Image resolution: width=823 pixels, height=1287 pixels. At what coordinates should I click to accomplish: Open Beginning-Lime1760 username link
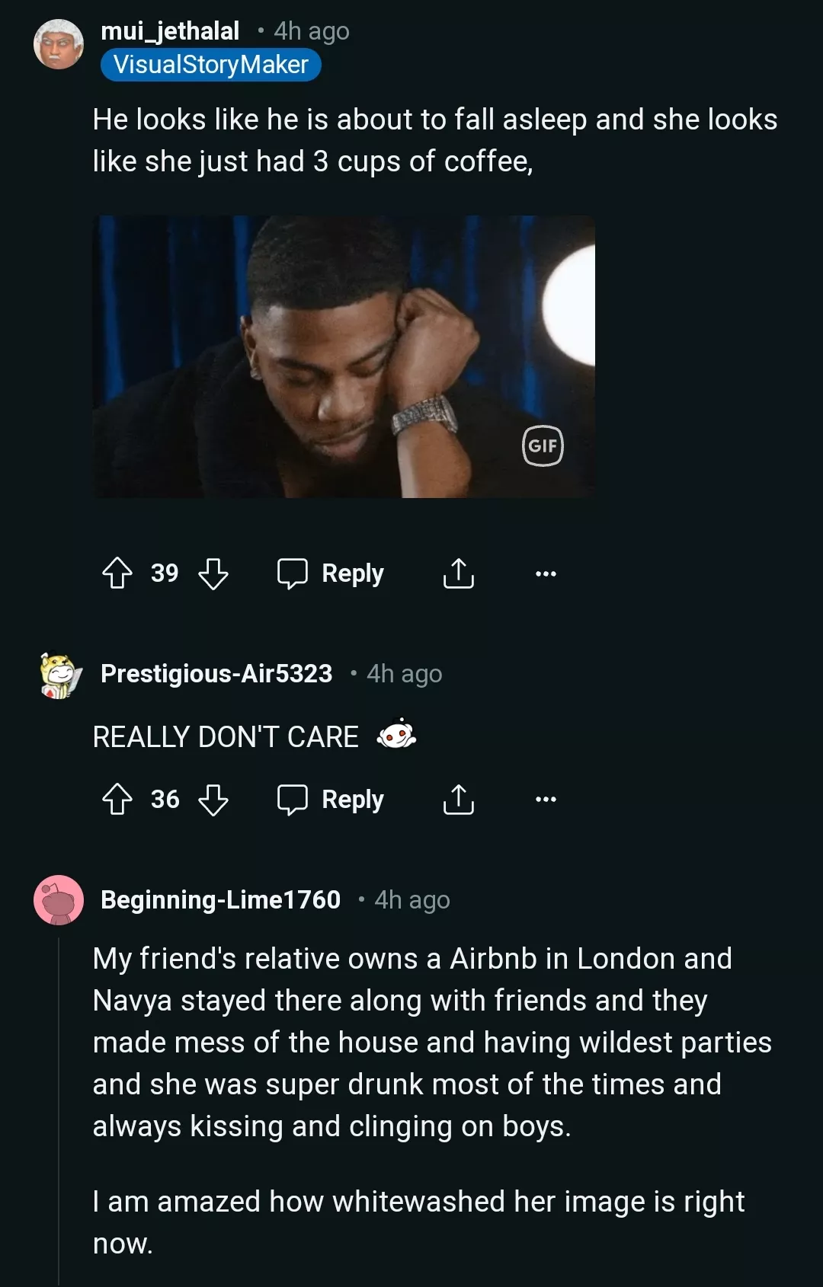(220, 900)
